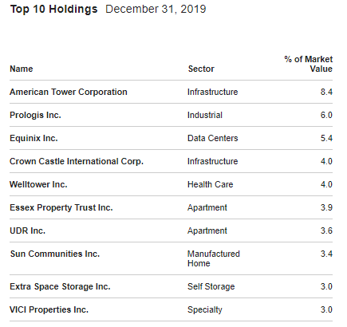Click the Manufactured Home sector cell

point(214,258)
